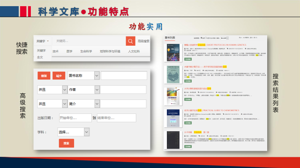Click the tag icon in Chemometrics entry
Viewport: 300px width, 168px height.
click(224, 114)
